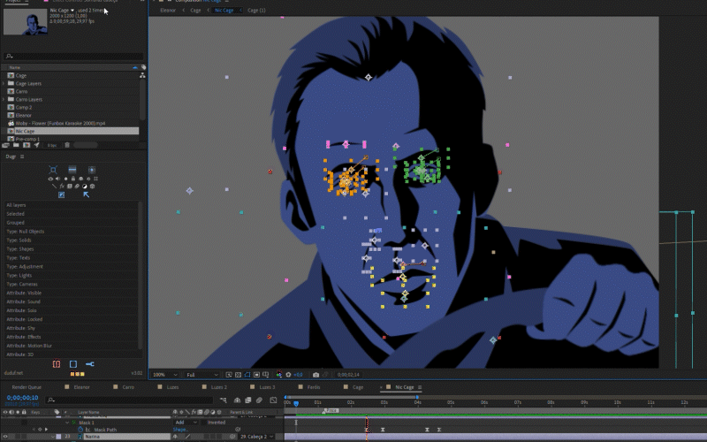Click the adjustment layer half-circle icon in Duik
Screen dimensions: 707x442
tap(85, 186)
